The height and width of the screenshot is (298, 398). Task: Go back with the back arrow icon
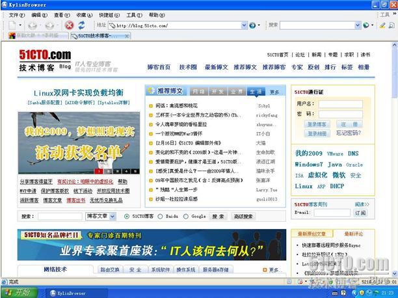33,25
